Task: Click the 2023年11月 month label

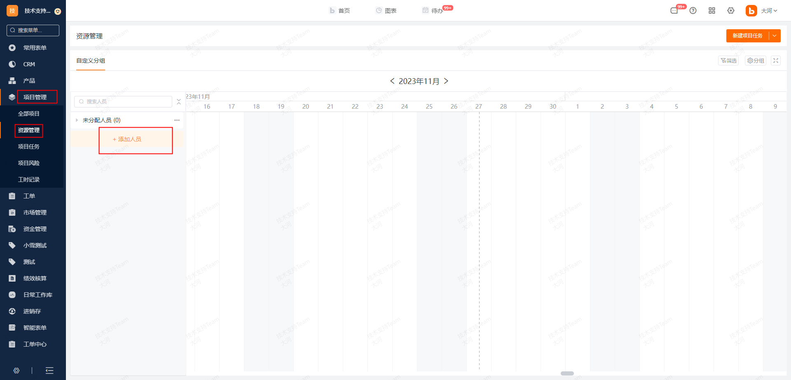Action: [419, 81]
